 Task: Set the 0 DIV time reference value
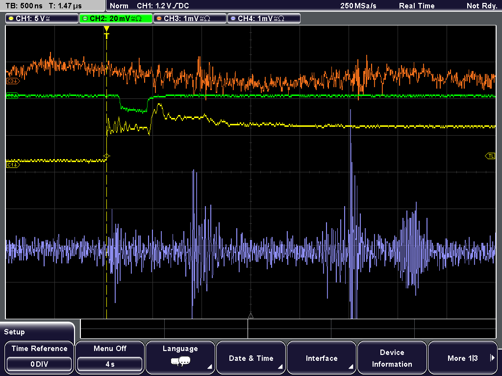(x=39, y=364)
